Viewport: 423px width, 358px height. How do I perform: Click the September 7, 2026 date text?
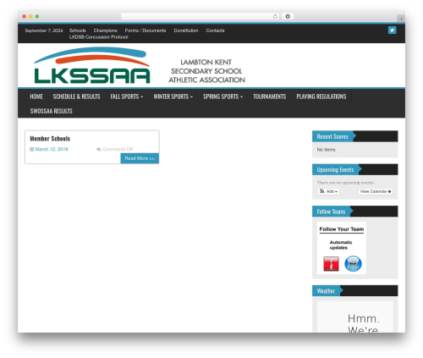click(x=44, y=30)
